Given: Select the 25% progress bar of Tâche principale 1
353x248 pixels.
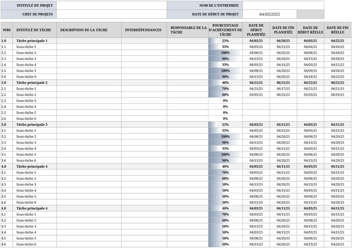Looking at the screenshot, I should (x=225, y=40).
